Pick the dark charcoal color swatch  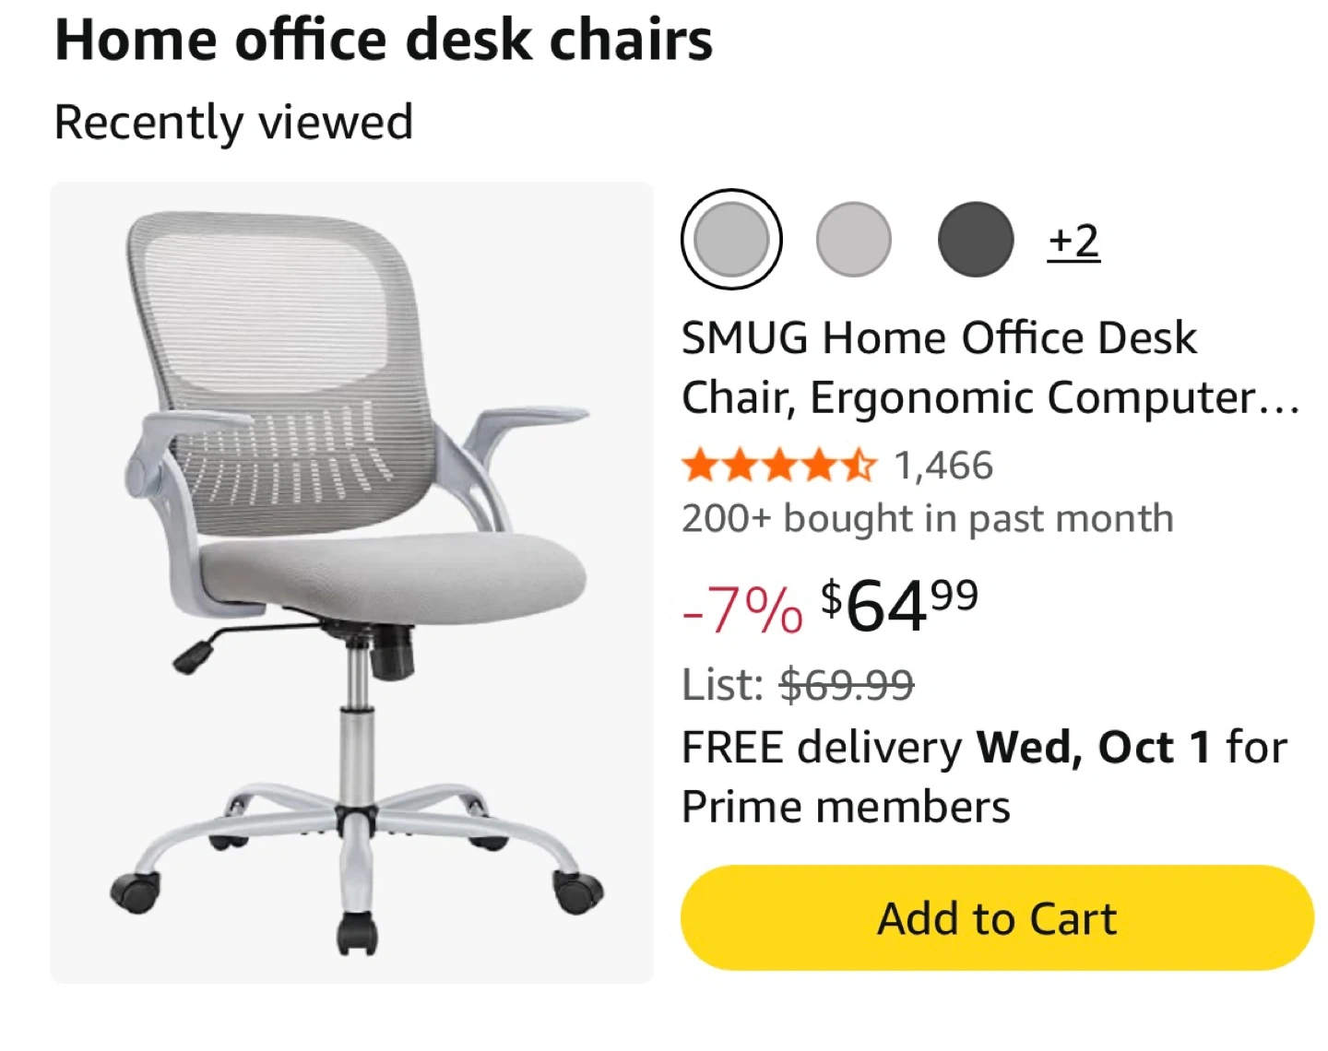pos(976,239)
